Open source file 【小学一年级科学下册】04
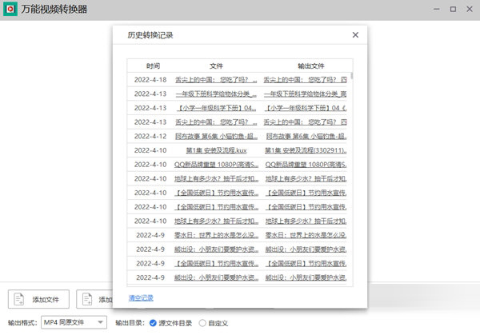Viewport: 480px width, 335px height. (216, 108)
